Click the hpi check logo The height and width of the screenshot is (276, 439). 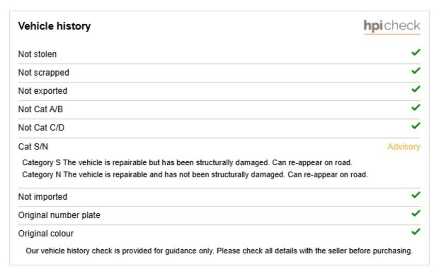392,27
